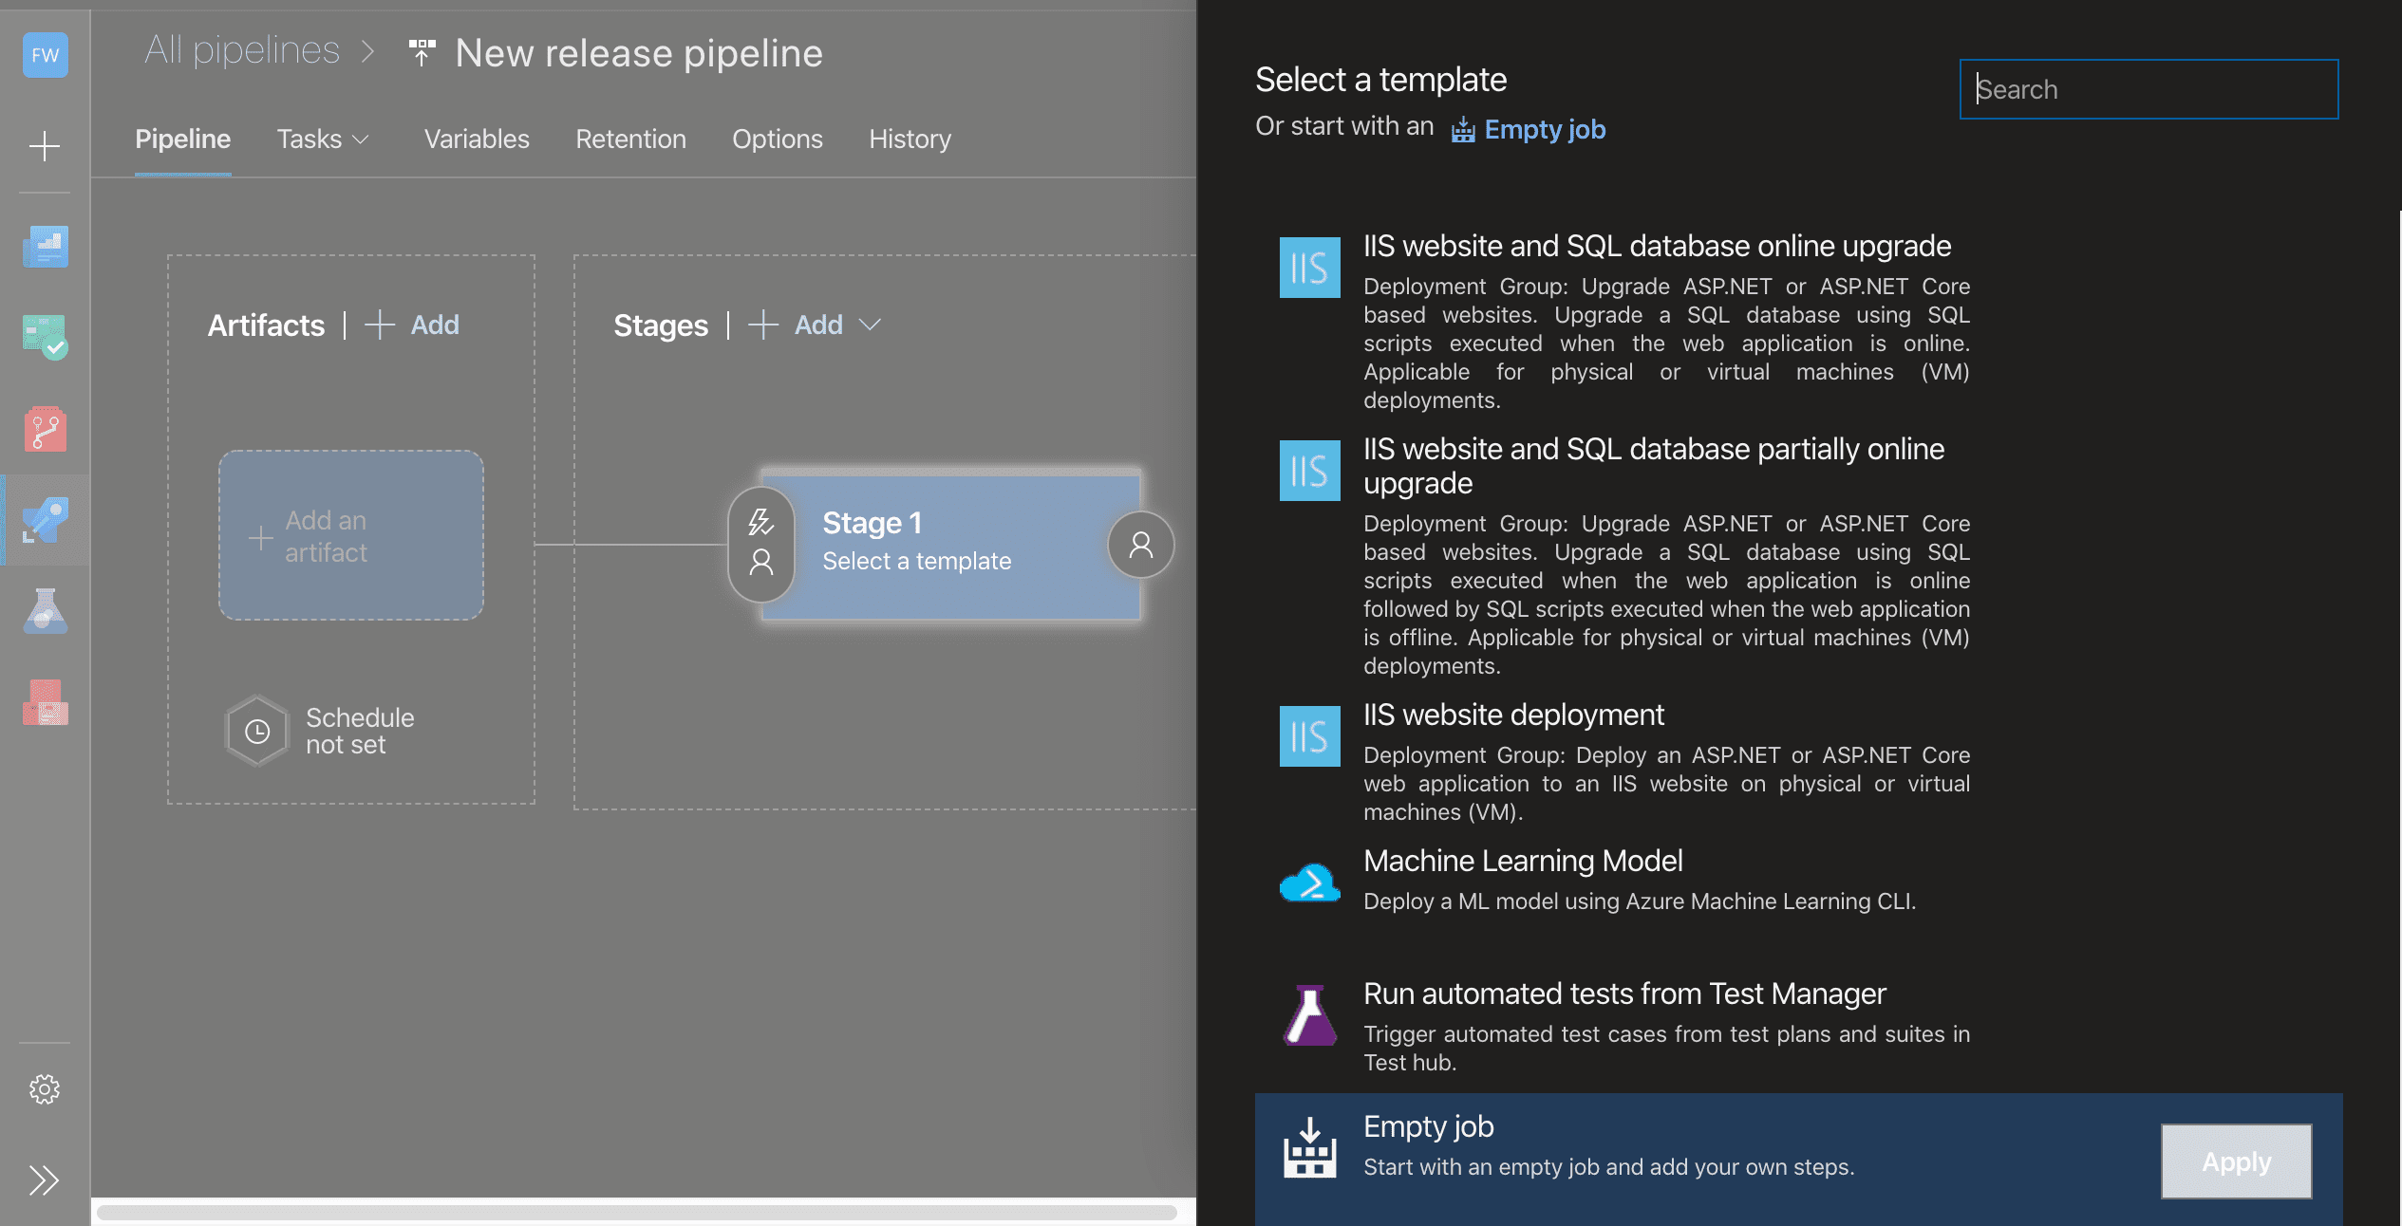The width and height of the screenshot is (2402, 1226).
Task: Click the Pipelines rocket sidebar icon
Action: 45,520
